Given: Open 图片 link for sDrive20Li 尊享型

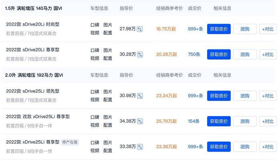Looking at the screenshot, I should click(108, 50).
